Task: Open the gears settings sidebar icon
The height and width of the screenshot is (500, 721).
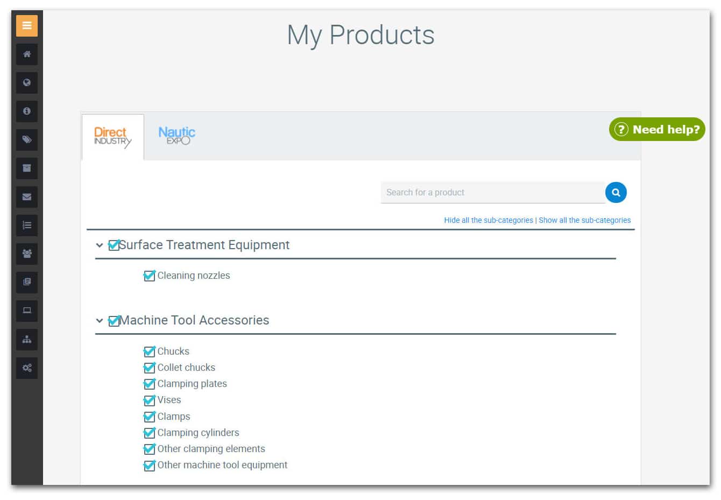Action: coord(27,368)
